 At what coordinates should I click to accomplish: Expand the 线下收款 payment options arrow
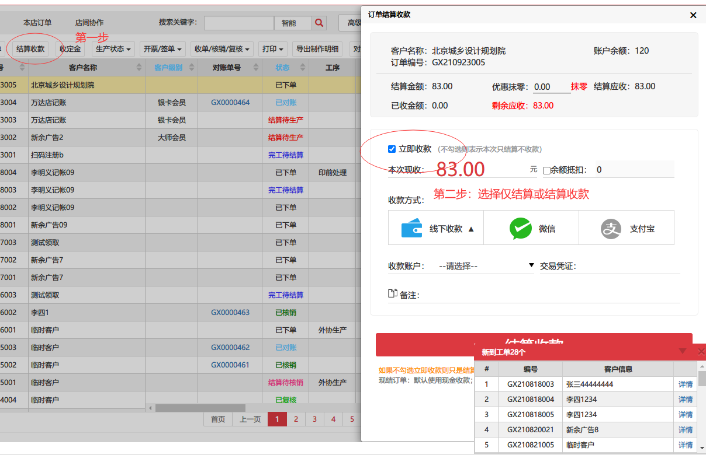pos(471,229)
